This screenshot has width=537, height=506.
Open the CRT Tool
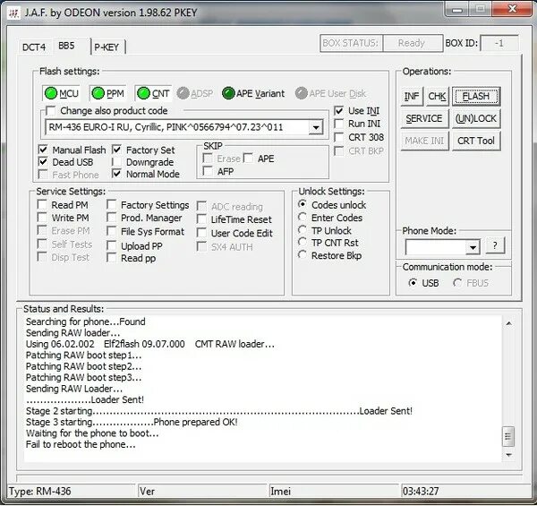point(476,141)
